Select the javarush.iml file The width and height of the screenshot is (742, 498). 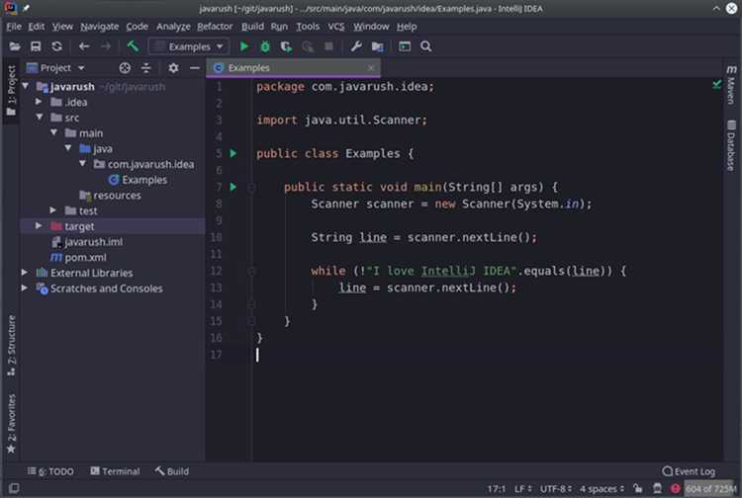(x=87, y=241)
